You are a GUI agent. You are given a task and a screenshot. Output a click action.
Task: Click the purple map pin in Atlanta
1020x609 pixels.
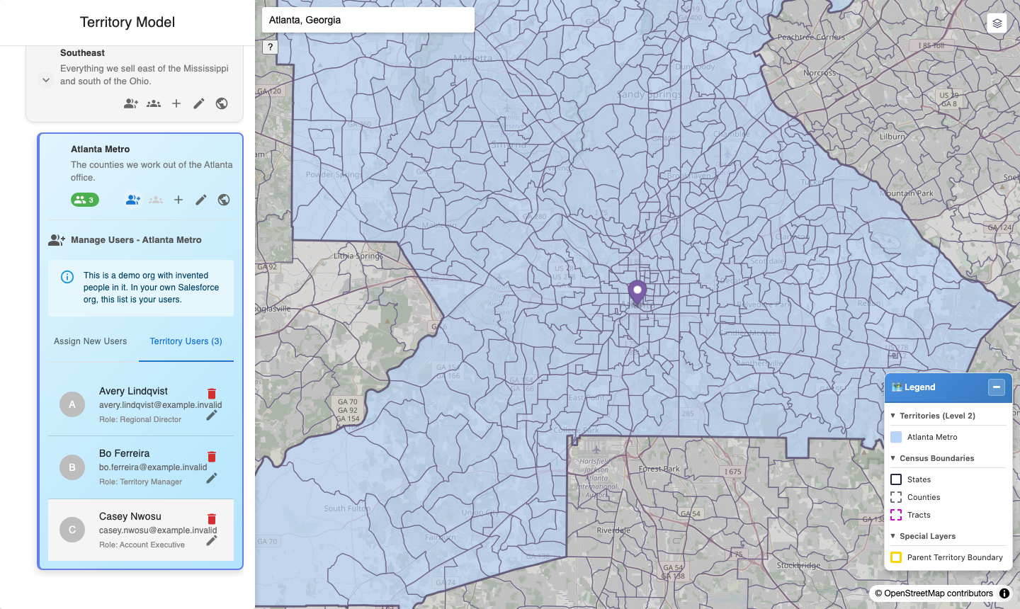pyautogui.click(x=637, y=291)
